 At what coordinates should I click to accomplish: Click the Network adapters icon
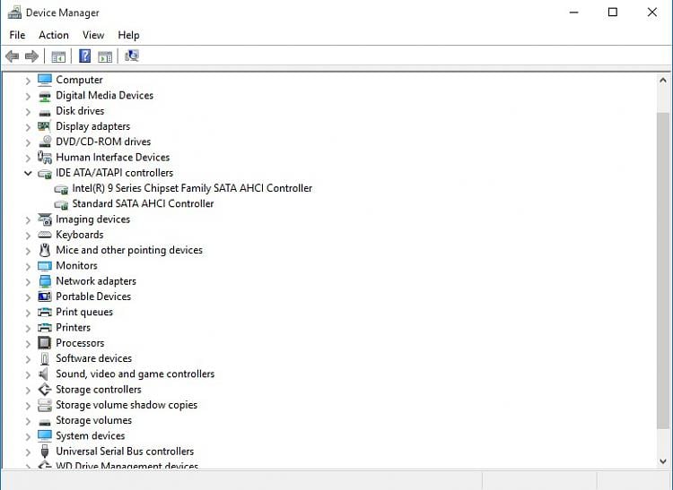tap(45, 281)
